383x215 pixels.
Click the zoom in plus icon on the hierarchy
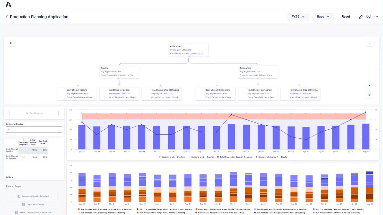point(369,86)
